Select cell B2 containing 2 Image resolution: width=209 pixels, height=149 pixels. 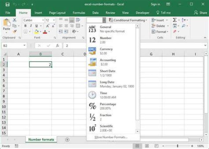(x=41, y=64)
